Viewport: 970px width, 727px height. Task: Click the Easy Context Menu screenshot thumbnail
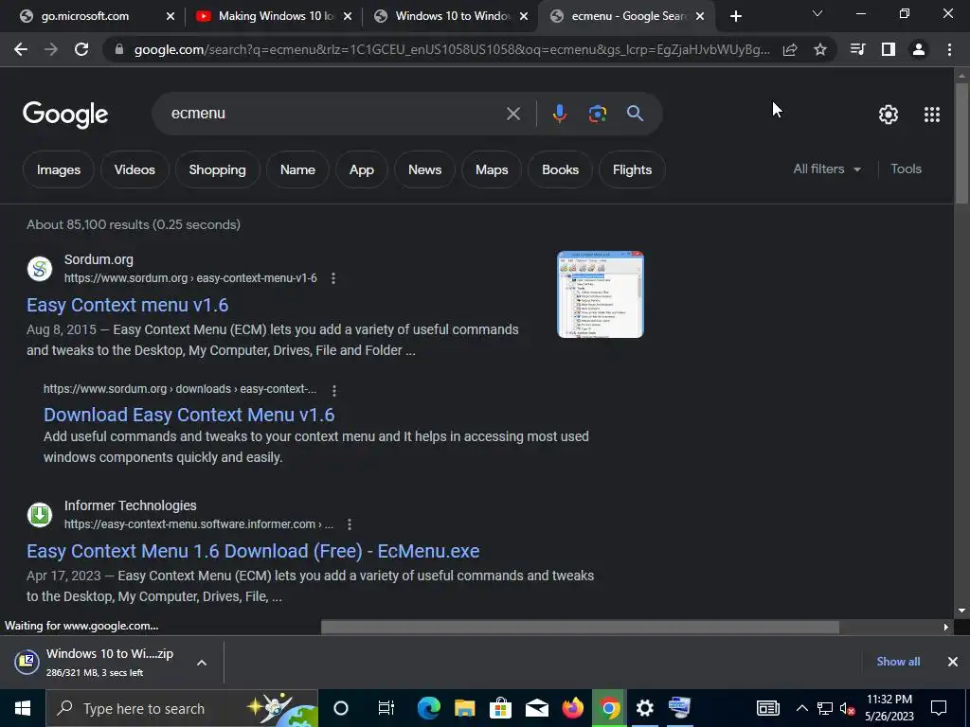coord(600,294)
